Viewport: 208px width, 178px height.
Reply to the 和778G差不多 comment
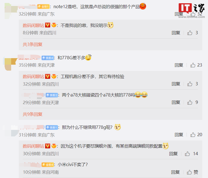(x=179, y=65)
